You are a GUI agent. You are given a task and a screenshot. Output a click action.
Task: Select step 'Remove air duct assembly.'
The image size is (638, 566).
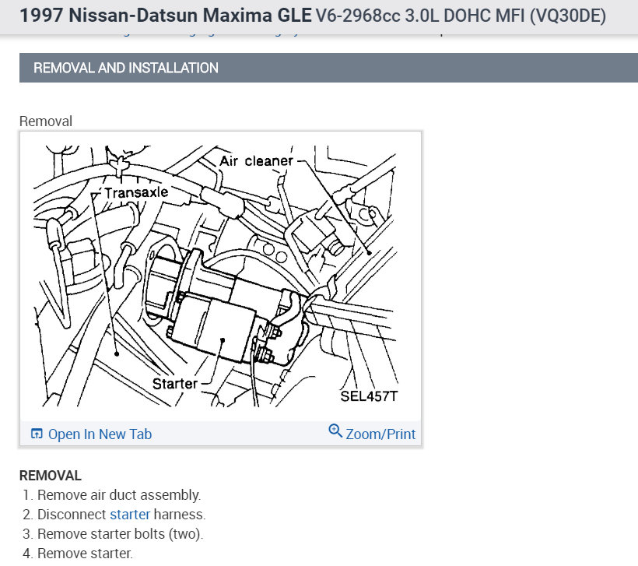coord(119,494)
